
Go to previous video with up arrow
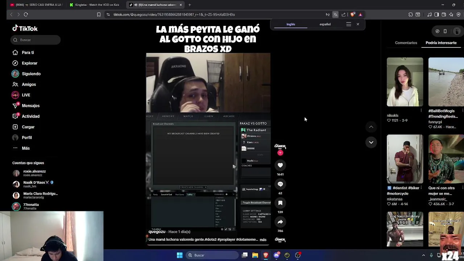point(371,127)
